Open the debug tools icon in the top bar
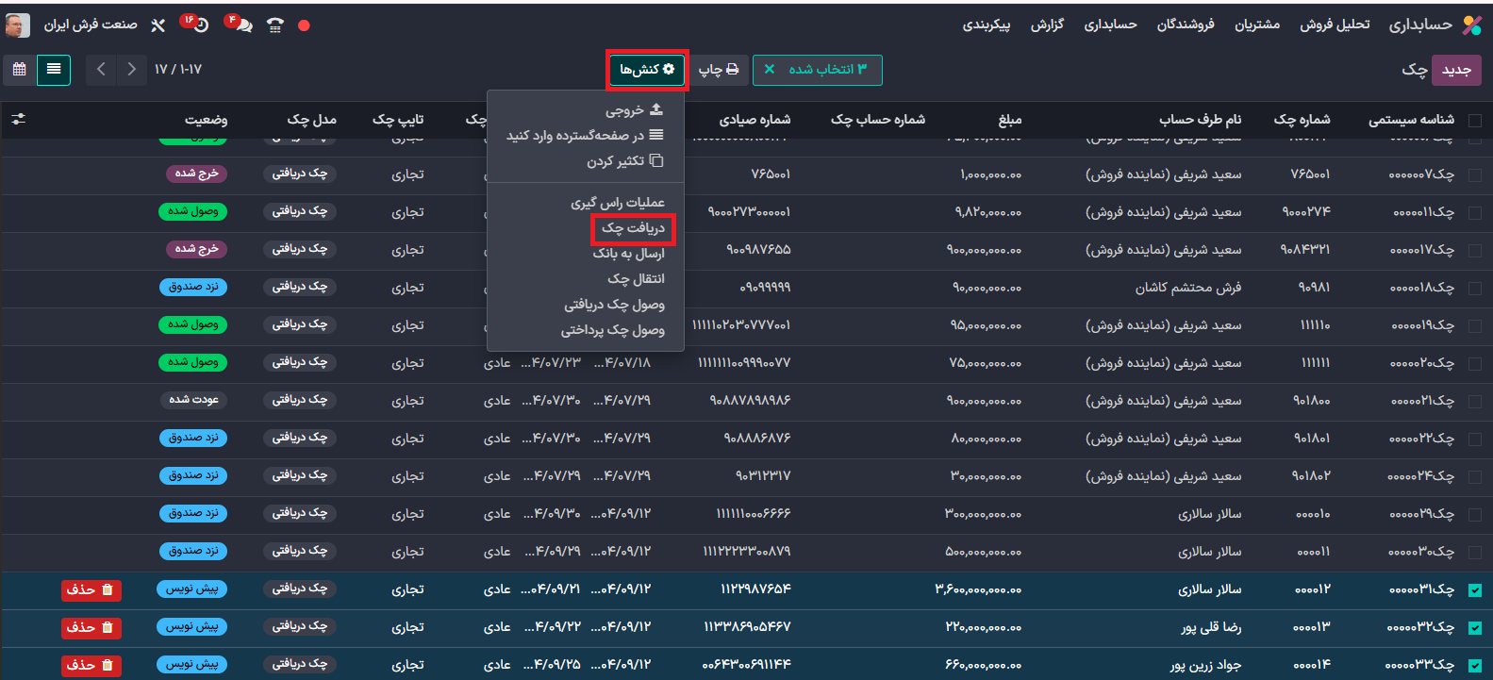 [158, 25]
